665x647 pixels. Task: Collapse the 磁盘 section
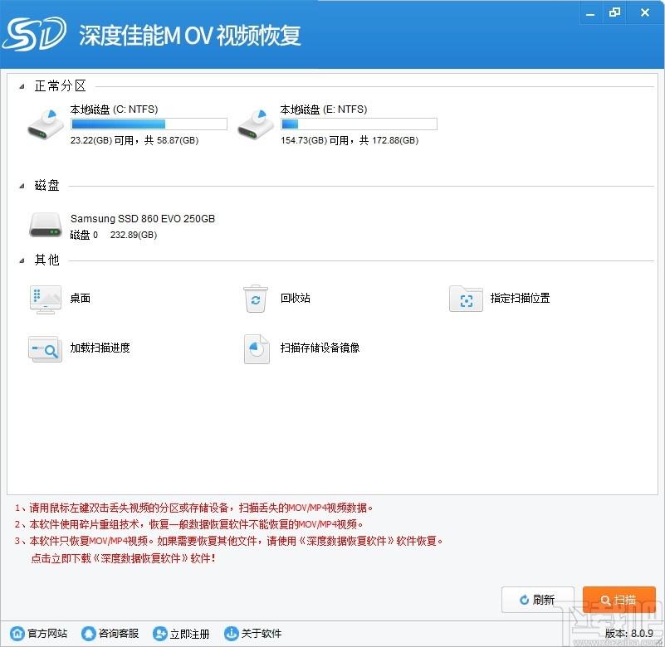point(22,186)
